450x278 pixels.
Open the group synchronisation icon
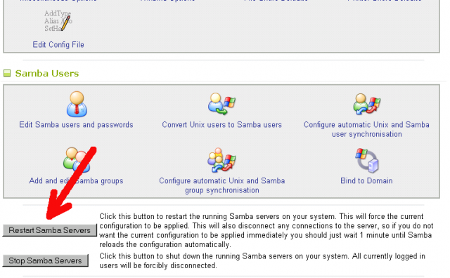(221, 160)
